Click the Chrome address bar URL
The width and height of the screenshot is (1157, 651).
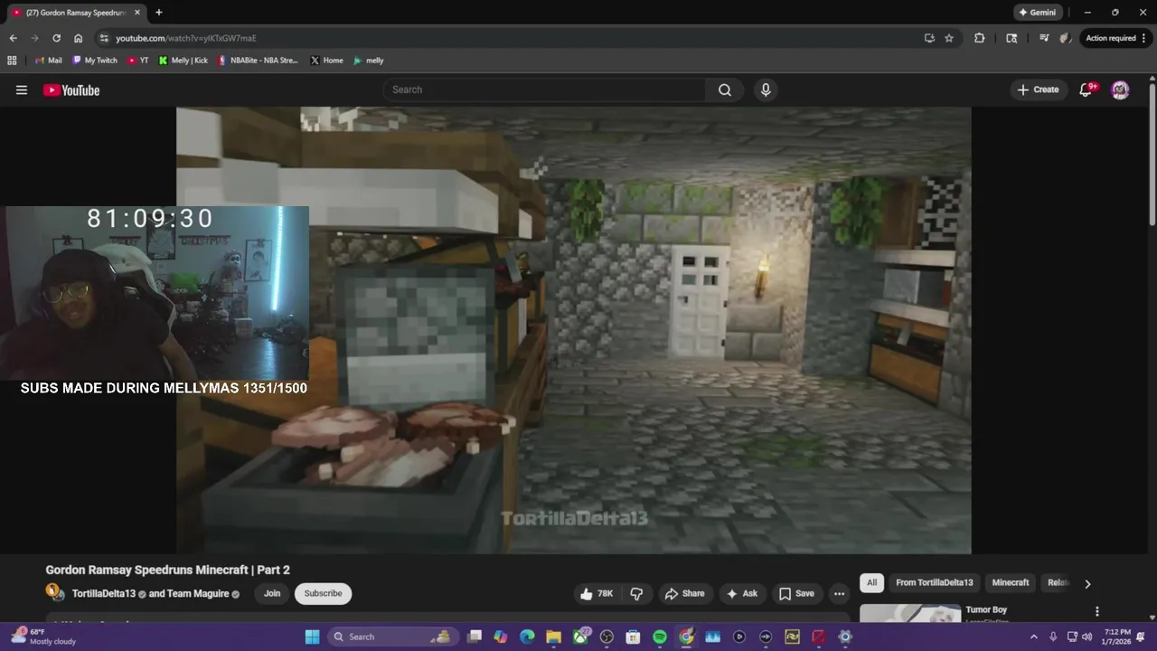click(x=186, y=38)
